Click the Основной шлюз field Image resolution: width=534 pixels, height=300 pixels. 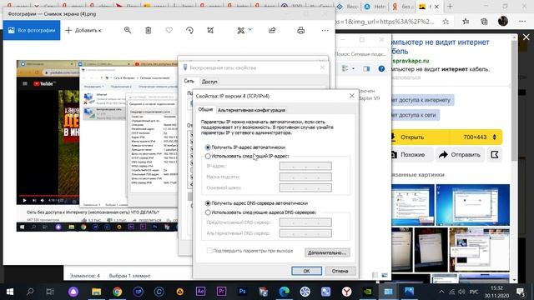[x=305, y=187]
